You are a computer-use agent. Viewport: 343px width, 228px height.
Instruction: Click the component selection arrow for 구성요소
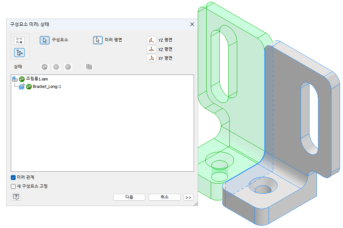pos(45,40)
